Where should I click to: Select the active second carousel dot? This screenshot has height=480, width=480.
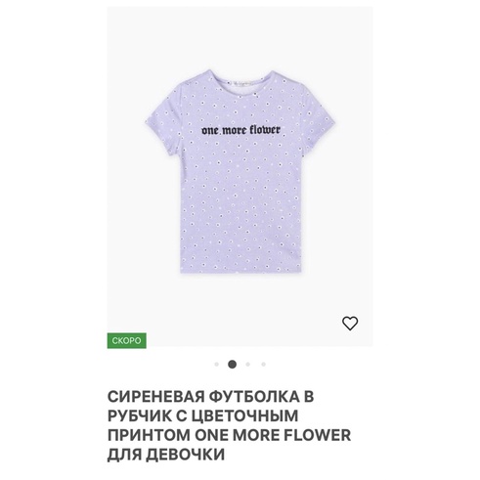[x=232, y=365]
